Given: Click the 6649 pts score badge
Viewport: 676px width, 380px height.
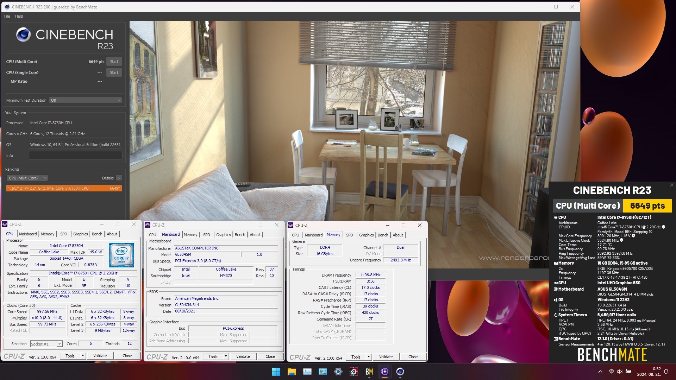Looking at the screenshot, I should coord(647,206).
